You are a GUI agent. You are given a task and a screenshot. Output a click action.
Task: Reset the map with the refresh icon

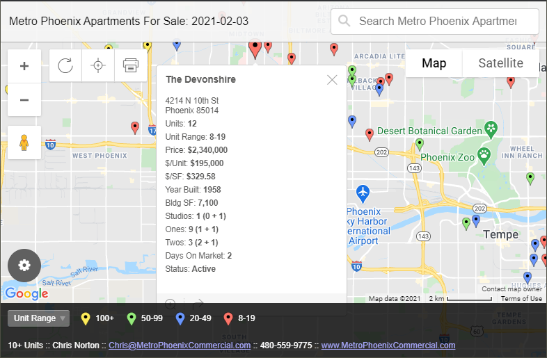65,65
